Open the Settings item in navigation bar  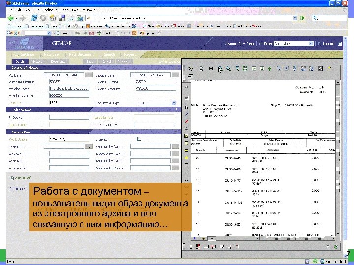pyautogui.click(x=25, y=54)
